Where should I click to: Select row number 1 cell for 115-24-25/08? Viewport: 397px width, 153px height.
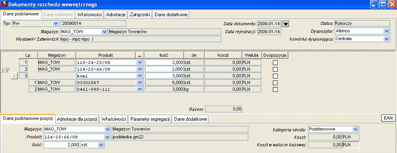[23, 62]
